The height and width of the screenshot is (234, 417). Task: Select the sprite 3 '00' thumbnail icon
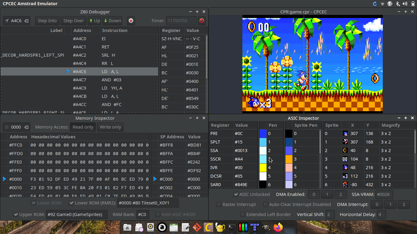click(x=345, y=159)
